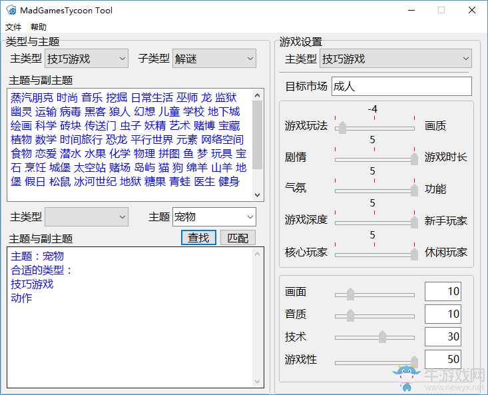Open the 游戏设置 主类型 dropdown
This screenshot has width=488, height=395.
pos(395,59)
